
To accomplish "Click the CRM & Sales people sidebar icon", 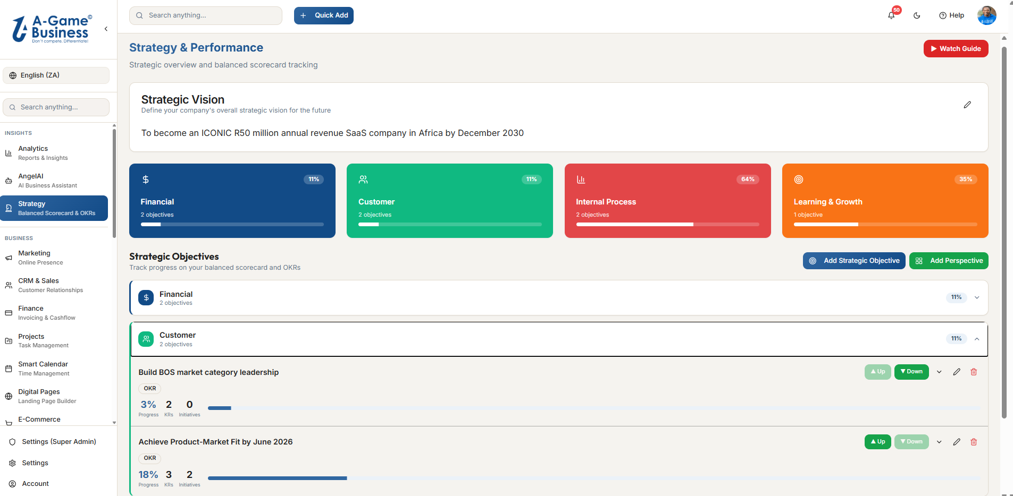I will [9, 285].
